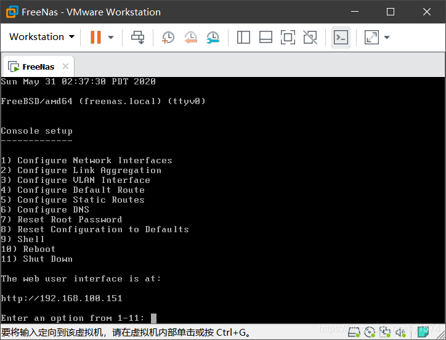Click '8) Reset Configuration to Defaults' line

(x=95, y=229)
